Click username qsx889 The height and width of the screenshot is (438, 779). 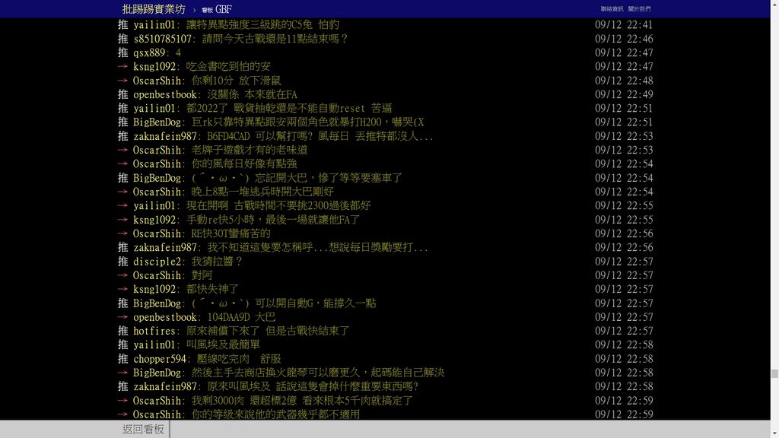[149, 52]
